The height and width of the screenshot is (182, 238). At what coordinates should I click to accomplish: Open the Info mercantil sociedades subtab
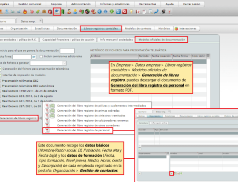pyautogui.click(x=117, y=39)
